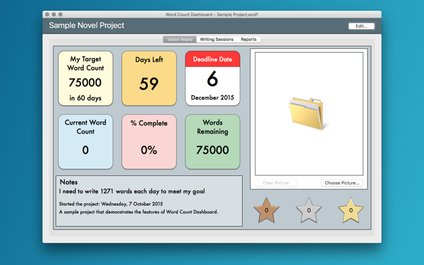Click 'Started the project: Wednesday, 7 October 2015'

point(111,204)
